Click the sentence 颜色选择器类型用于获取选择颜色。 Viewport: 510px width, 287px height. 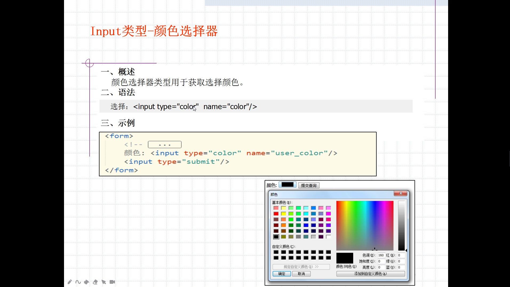coord(178,82)
